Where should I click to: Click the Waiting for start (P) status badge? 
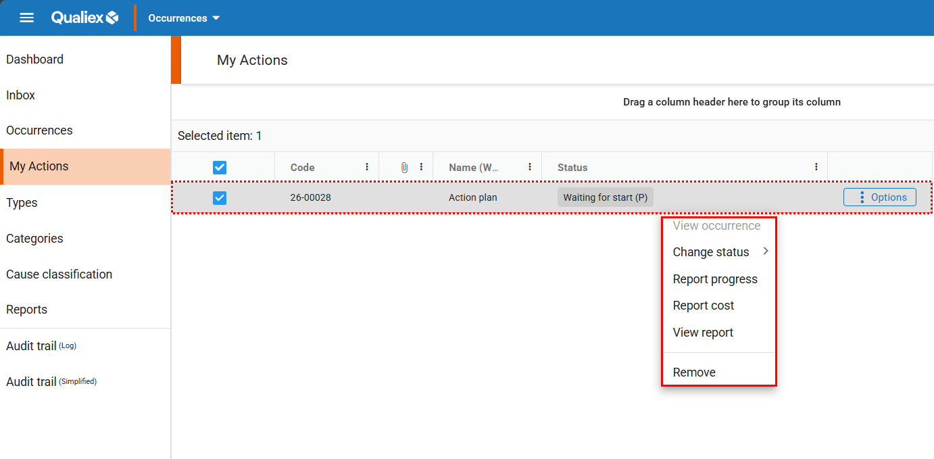pos(605,197)
